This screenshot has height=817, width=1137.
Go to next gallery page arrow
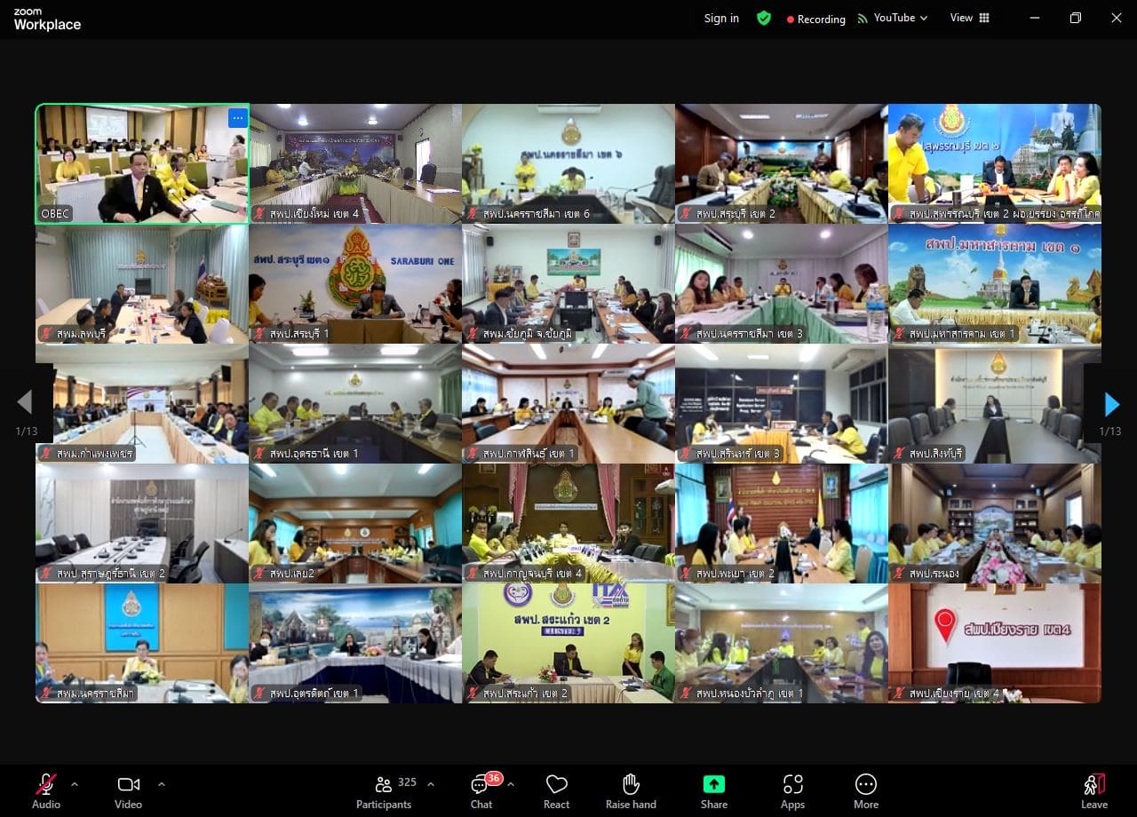(x=1111, y=404)
